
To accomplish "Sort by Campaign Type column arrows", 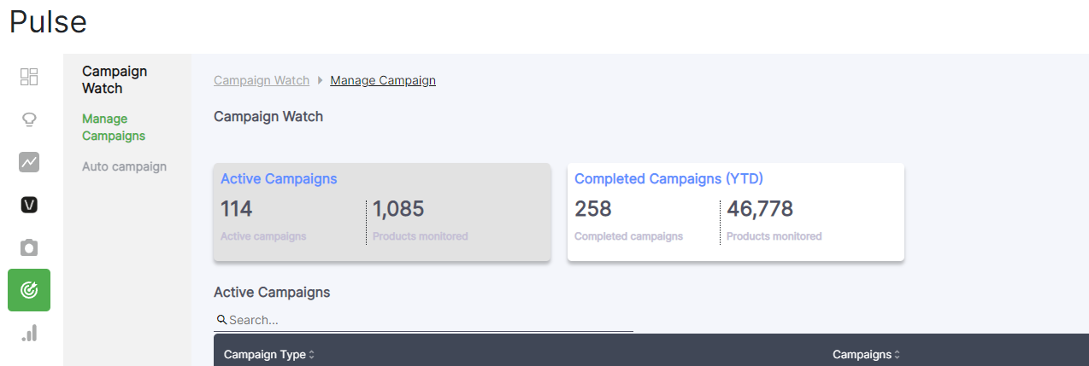I will tap(312, 355).
